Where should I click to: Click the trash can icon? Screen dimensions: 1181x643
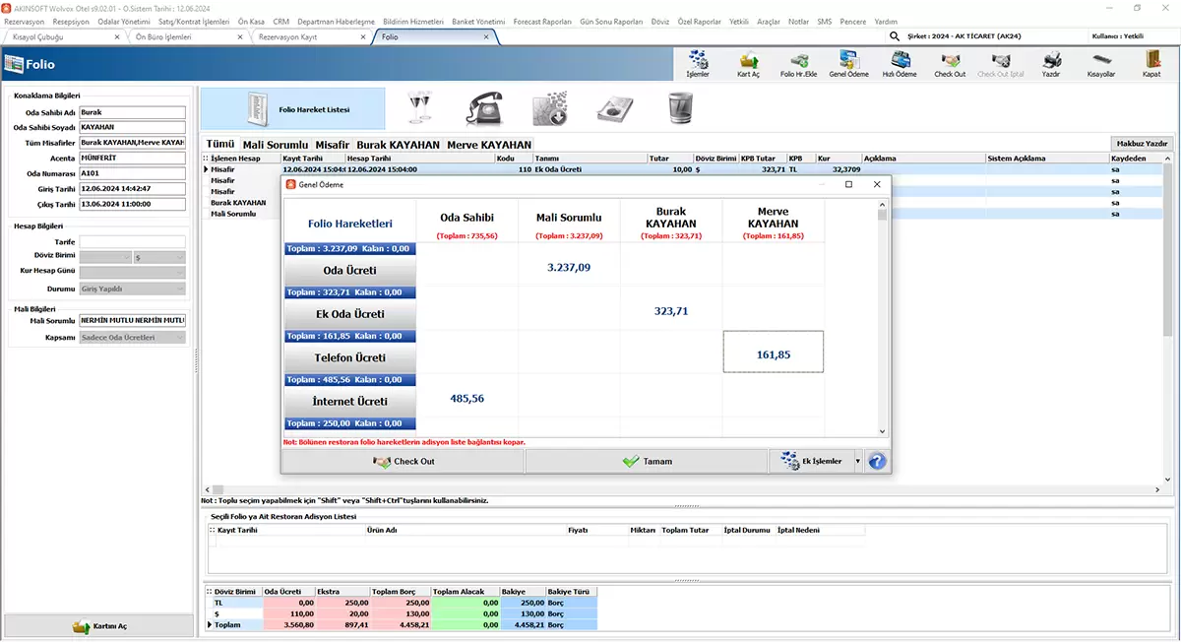click(x=680, y=108)
